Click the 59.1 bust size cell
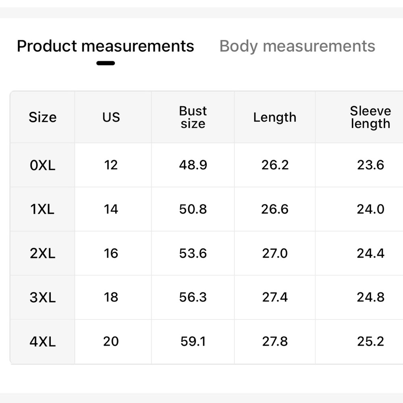The height and width of the screenshot is (403, 403). 193,341
